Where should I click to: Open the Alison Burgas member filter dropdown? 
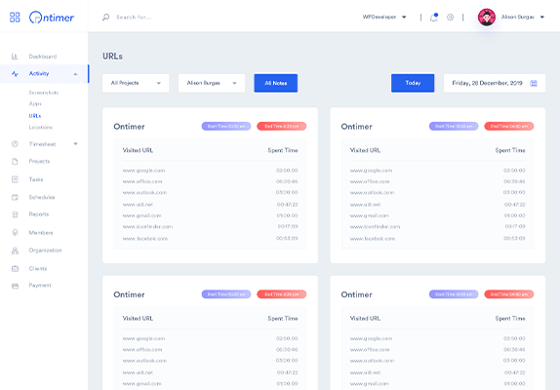[x=212, y=83]
